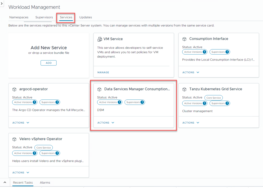
Task: Click the VM Service card icon
Action: click(100, 39)
